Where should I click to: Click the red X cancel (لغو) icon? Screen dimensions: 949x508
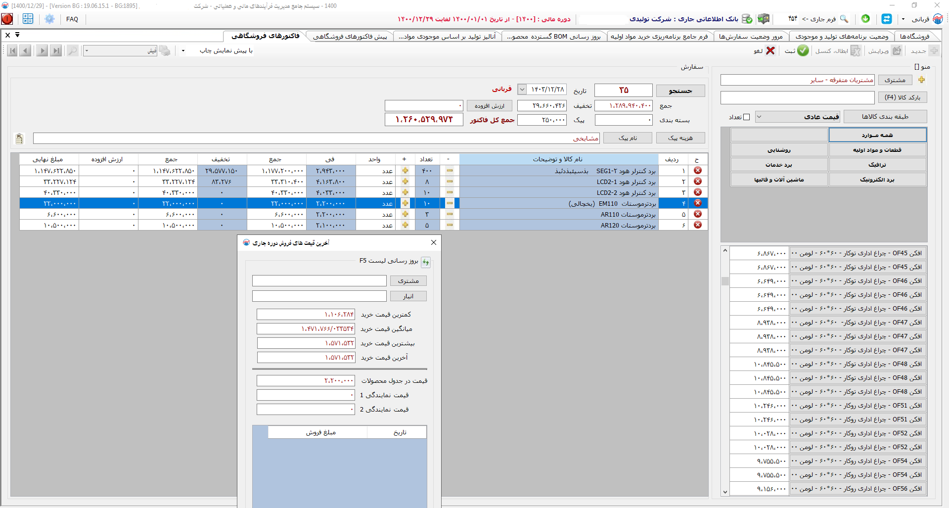(770, 50)
